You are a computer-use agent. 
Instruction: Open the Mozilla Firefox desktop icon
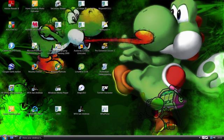point(35,67)
